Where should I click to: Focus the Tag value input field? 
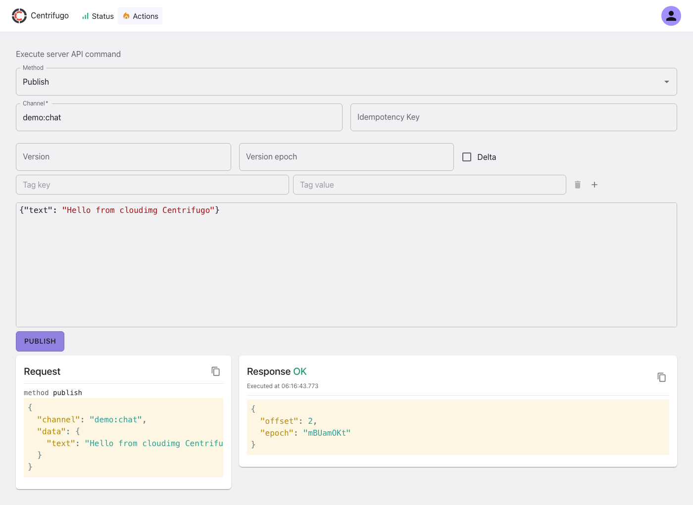pyautogui.click(x=430, y=185)
